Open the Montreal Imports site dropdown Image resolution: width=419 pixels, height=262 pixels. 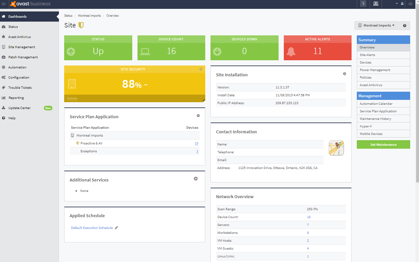click(376, 25)
